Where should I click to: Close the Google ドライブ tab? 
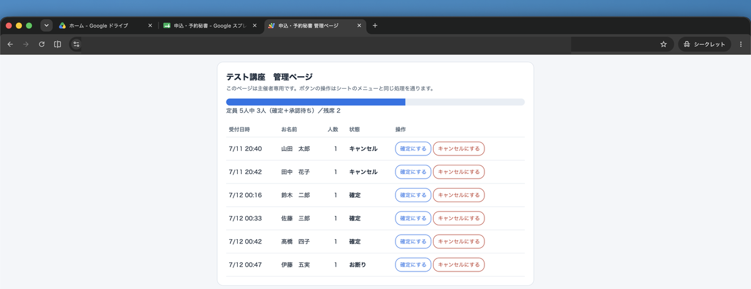(x=150, y=26)
